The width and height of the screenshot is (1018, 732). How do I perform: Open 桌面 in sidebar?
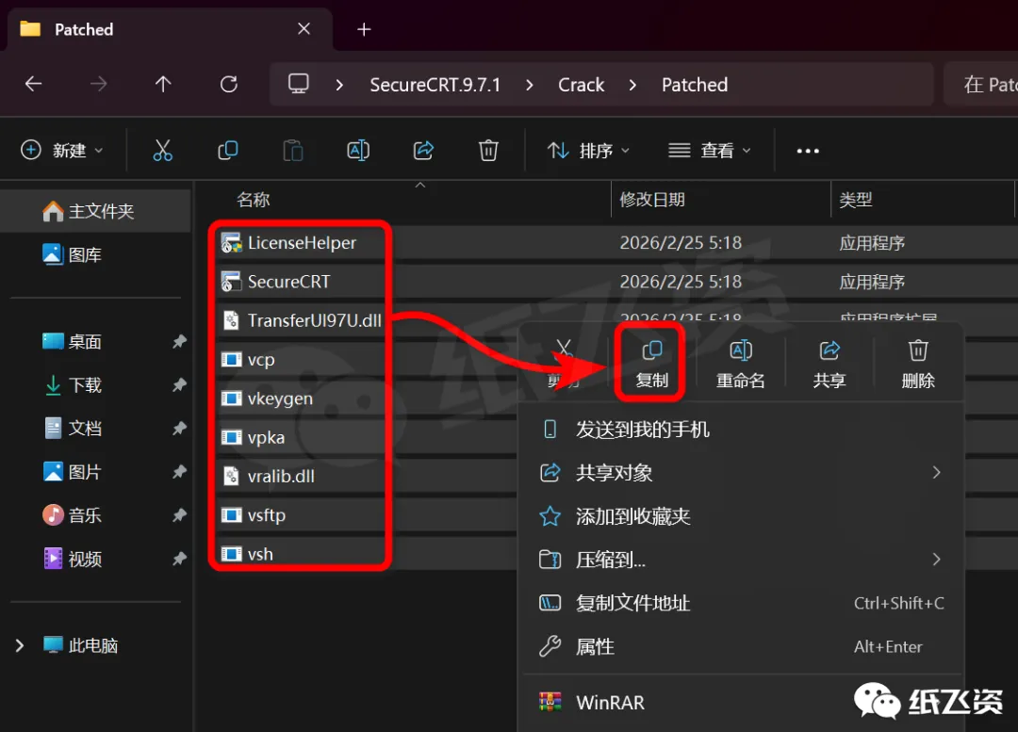coord(85,341)
